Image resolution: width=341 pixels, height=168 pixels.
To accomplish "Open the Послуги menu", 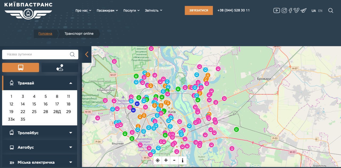I will point(131,10).
